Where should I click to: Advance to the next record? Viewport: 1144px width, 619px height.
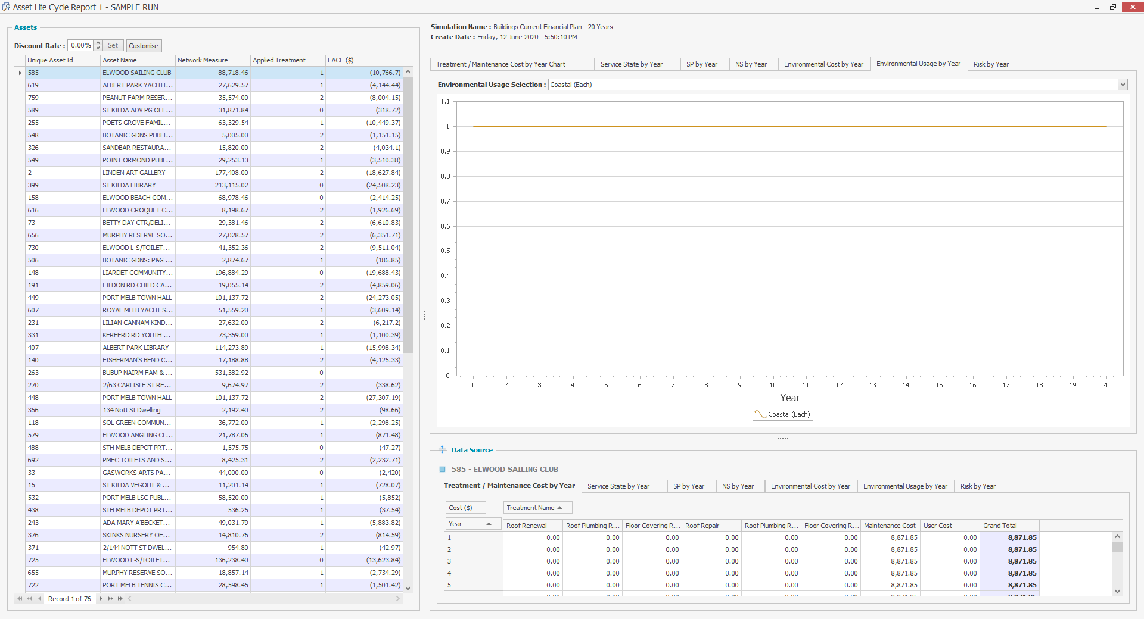(101, 599)
